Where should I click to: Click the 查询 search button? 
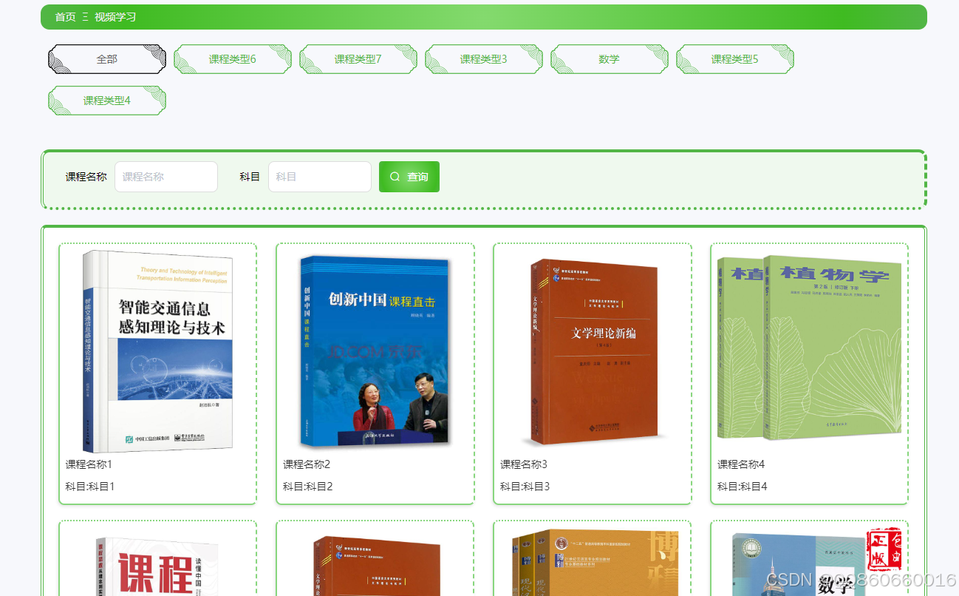(x=409, y=177)
